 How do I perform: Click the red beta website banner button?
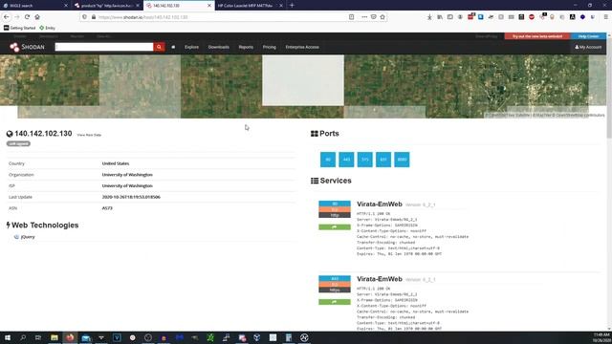(537, 36)
